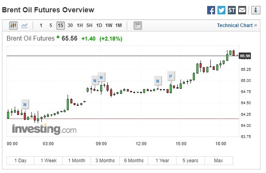
Task: Select 1D interval
Action: pos(99,25)
